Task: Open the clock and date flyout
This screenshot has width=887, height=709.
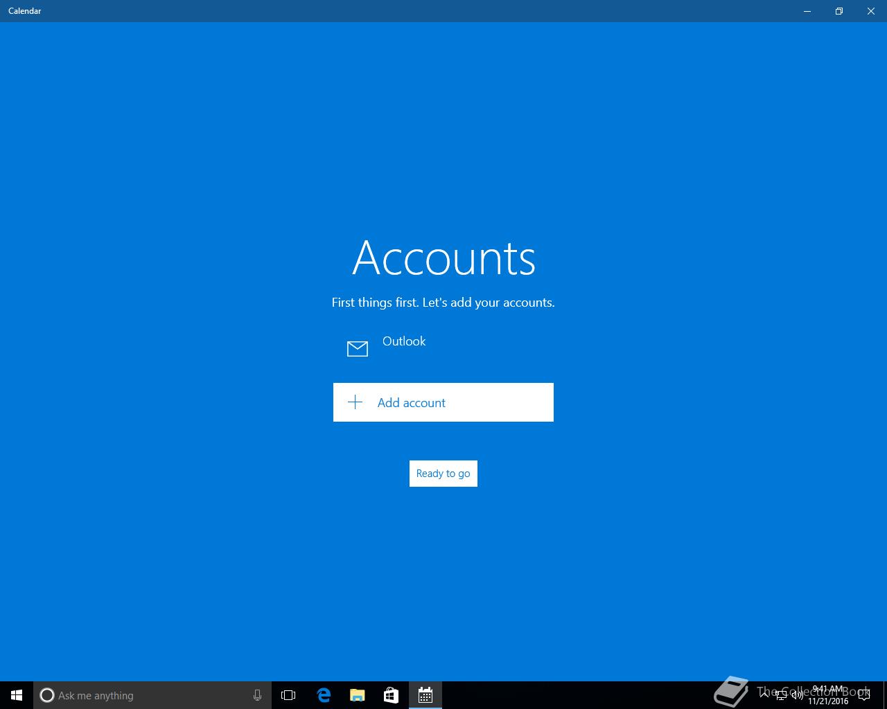Action: [x=828, y=695]
